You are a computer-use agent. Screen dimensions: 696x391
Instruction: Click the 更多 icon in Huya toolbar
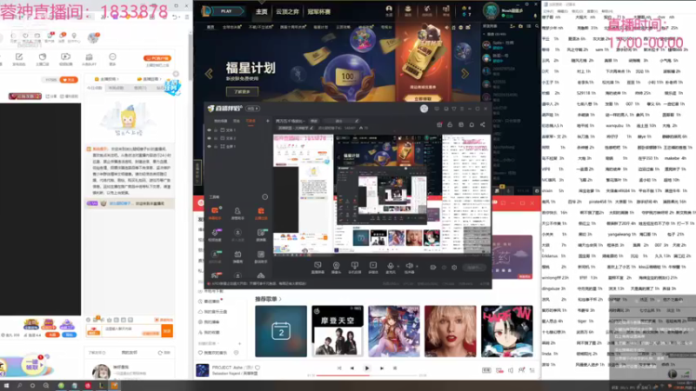[112, 58]
